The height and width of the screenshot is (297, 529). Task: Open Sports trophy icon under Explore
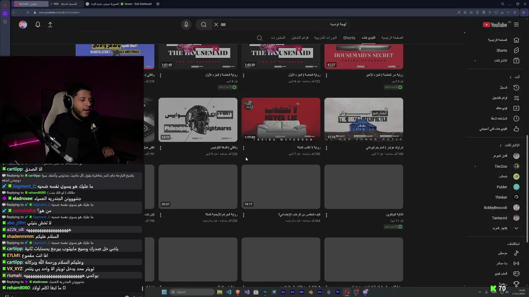(x=516, y=284)
